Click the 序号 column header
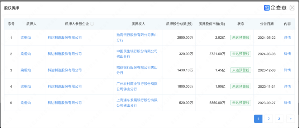This screenshot has height=128, width=299. 11,24
